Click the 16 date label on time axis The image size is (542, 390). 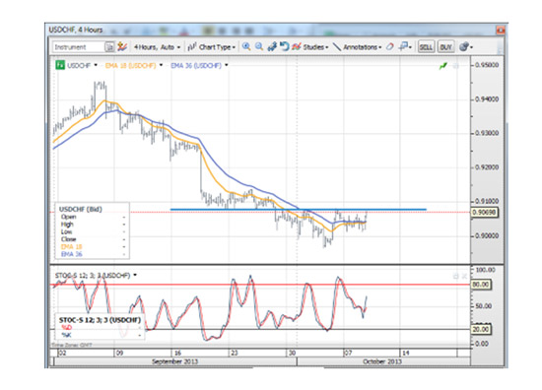(x=177, y=353)
